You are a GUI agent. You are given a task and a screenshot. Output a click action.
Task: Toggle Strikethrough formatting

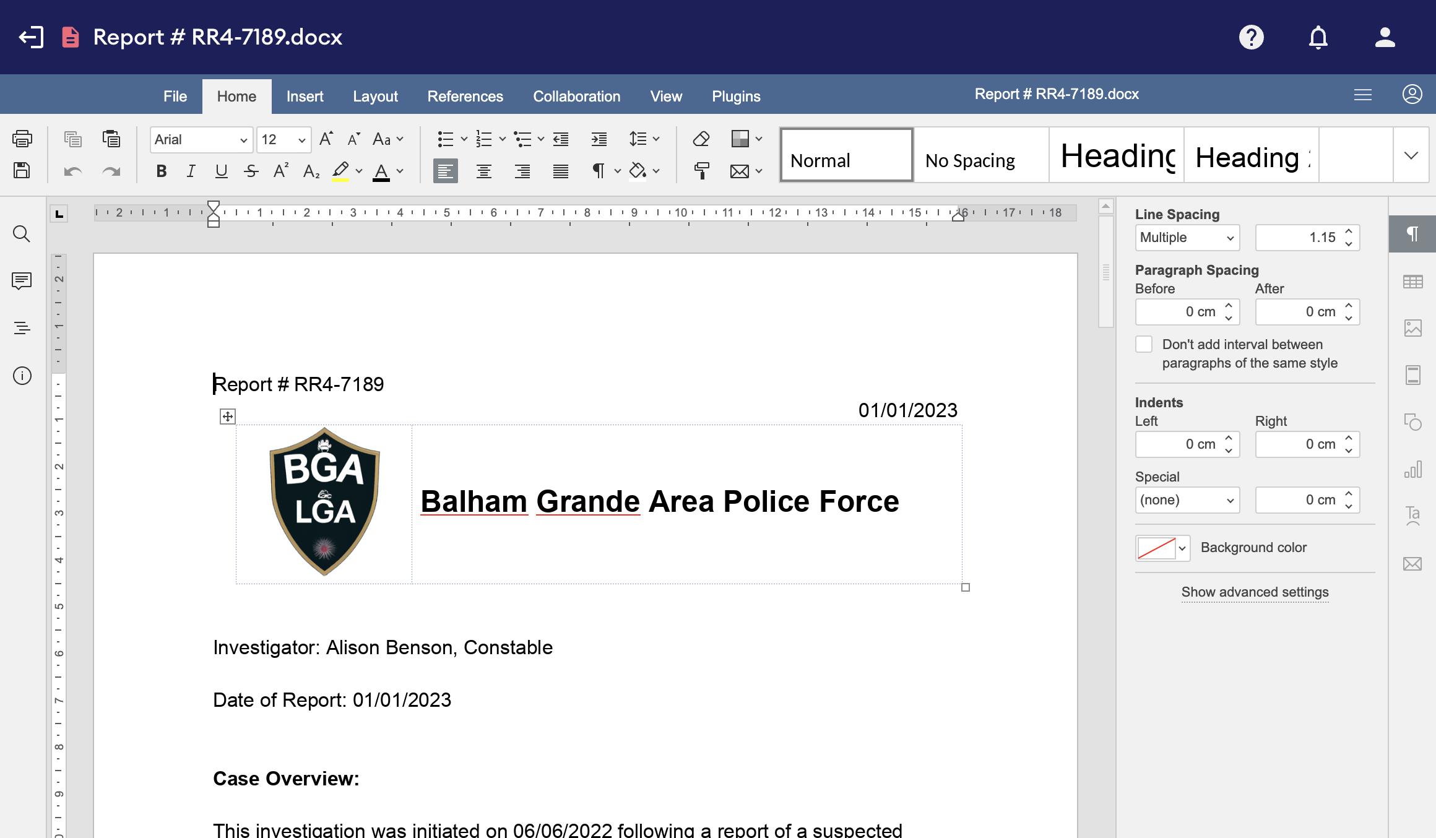point(251,171)
